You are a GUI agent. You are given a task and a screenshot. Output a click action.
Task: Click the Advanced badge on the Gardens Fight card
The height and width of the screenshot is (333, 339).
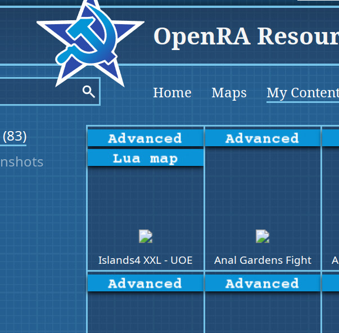(262, 138)
